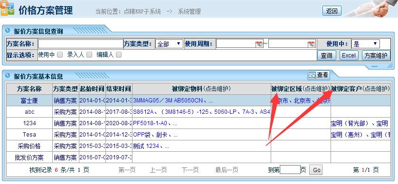Click the 返回 button
The height and width of the screenshot is (184, 398).
click(332, 11)
